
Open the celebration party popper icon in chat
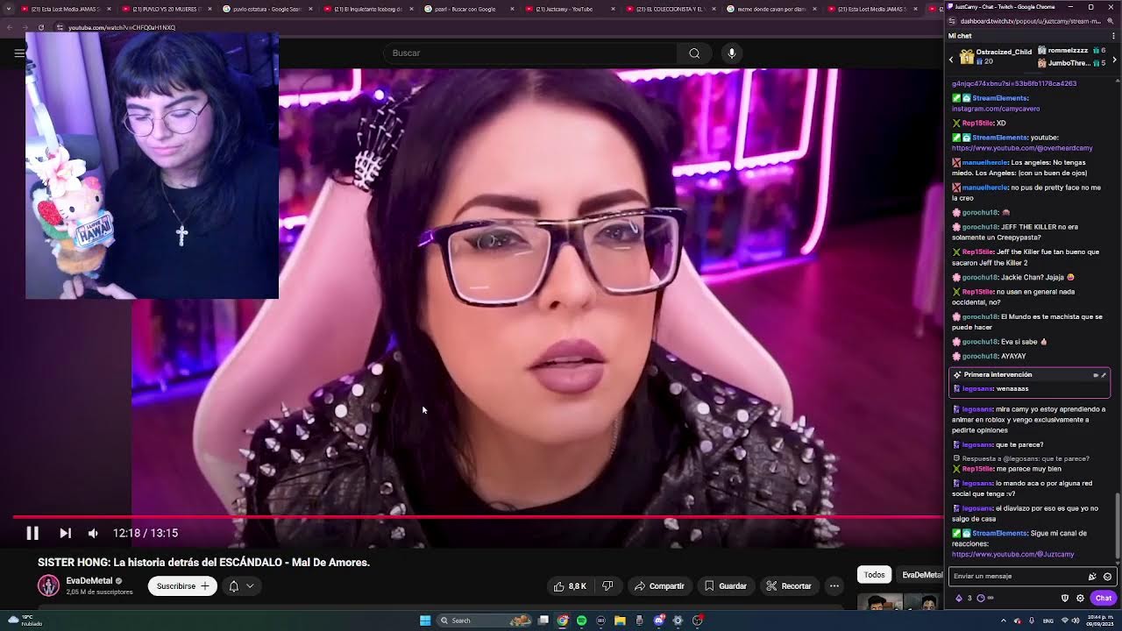click(1092, 577)
